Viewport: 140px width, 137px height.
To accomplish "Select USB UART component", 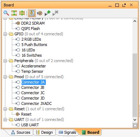I will pyautogui.click(x=30, y=125).
